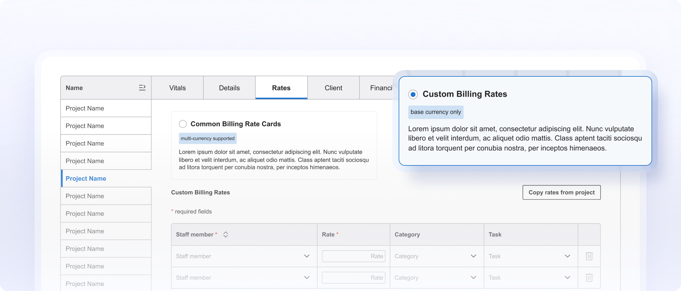Screen dimensions: 681x291
Task: Delete the second billing rate row
Action: pyautogui.click(x=589, y=278)
